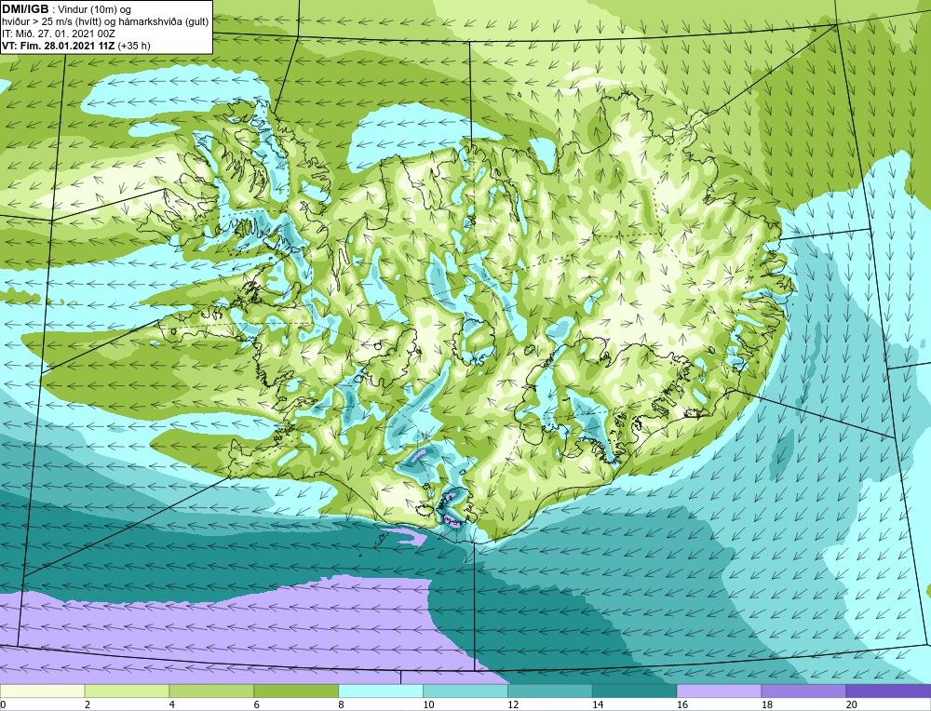Click the legend label '18'
Screen dimensions: 931x711
coord(766,704)
